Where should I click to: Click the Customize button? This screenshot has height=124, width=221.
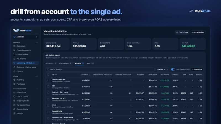coord(197,69)
